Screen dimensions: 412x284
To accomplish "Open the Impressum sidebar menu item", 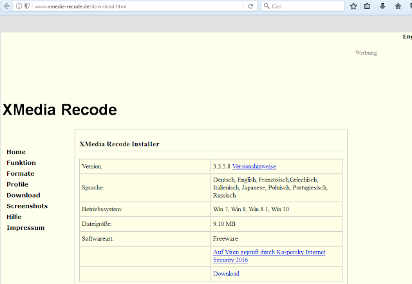I will 26,228.
